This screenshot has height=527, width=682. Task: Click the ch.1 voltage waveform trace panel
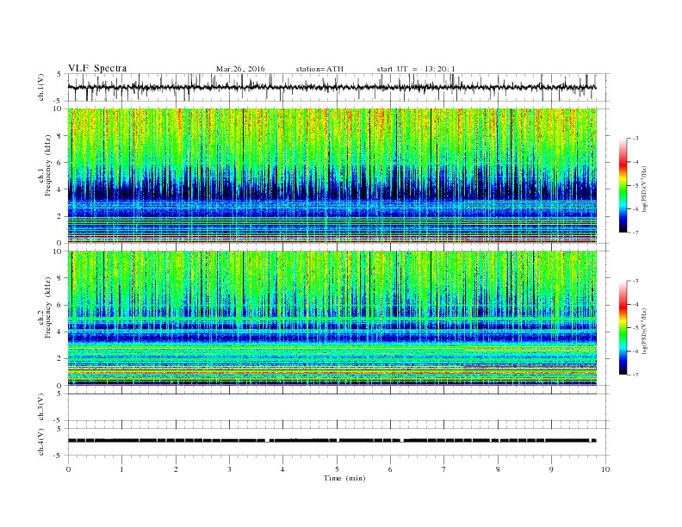338,87
